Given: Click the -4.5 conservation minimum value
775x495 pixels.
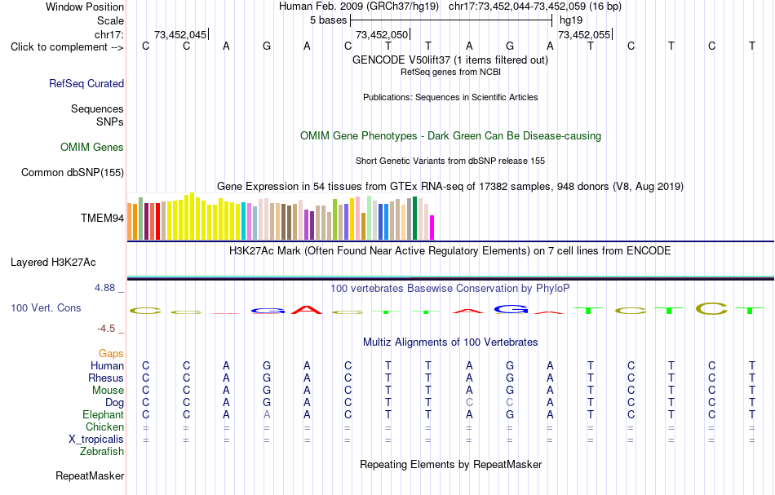Looking at the screenshot, I should (x=106, y=329).
